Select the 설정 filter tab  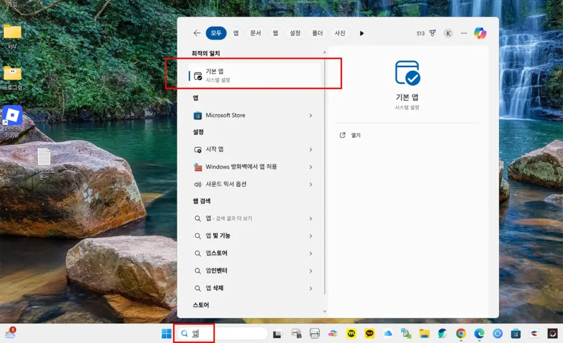click(295, 33)
